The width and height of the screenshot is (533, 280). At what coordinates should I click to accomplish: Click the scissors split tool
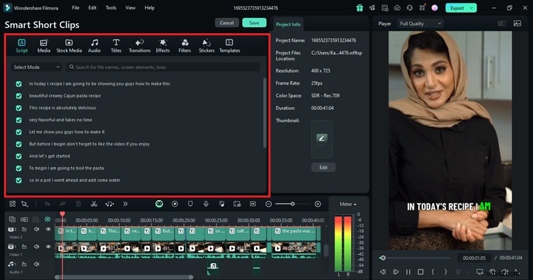point(94,204)
